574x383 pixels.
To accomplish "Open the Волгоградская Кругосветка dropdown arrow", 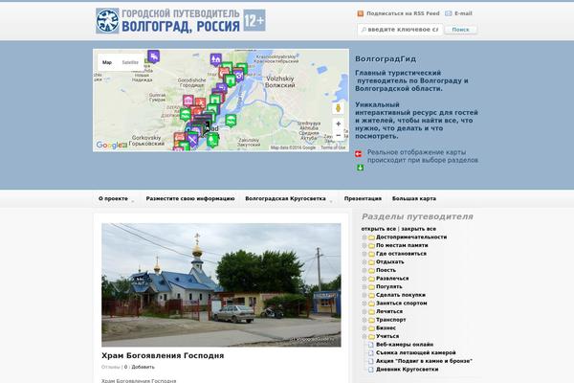I will tap(331, 201).
